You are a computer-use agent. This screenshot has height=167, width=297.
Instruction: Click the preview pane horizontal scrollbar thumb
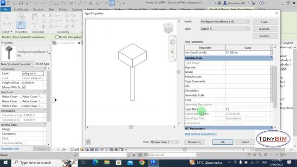tap(131, 127)
